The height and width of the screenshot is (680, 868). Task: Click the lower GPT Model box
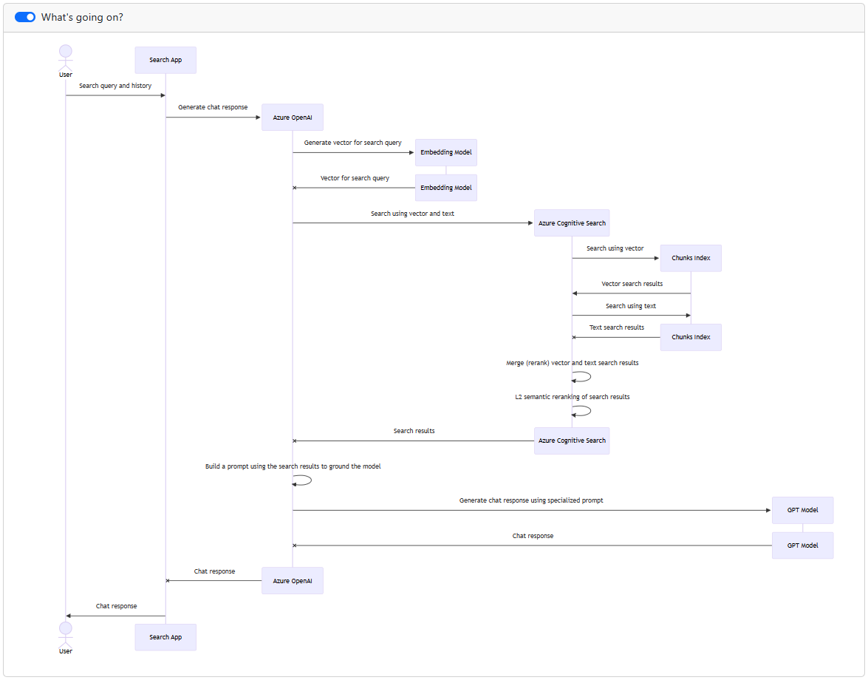pyautogui.click(x=803, y=545)
